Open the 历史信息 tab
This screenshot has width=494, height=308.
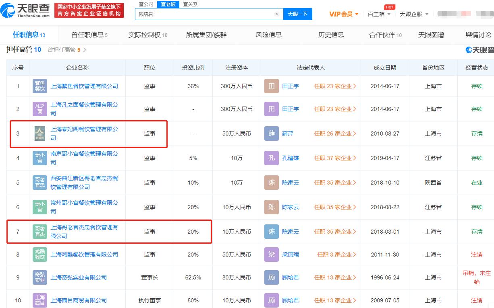click(331, 35)
